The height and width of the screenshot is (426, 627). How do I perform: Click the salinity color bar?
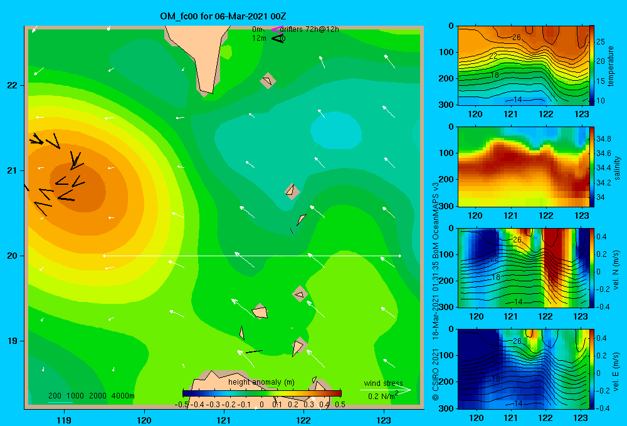tap(592, 167)
